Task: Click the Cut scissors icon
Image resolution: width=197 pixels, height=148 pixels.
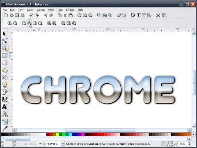Action: (65, 15)
